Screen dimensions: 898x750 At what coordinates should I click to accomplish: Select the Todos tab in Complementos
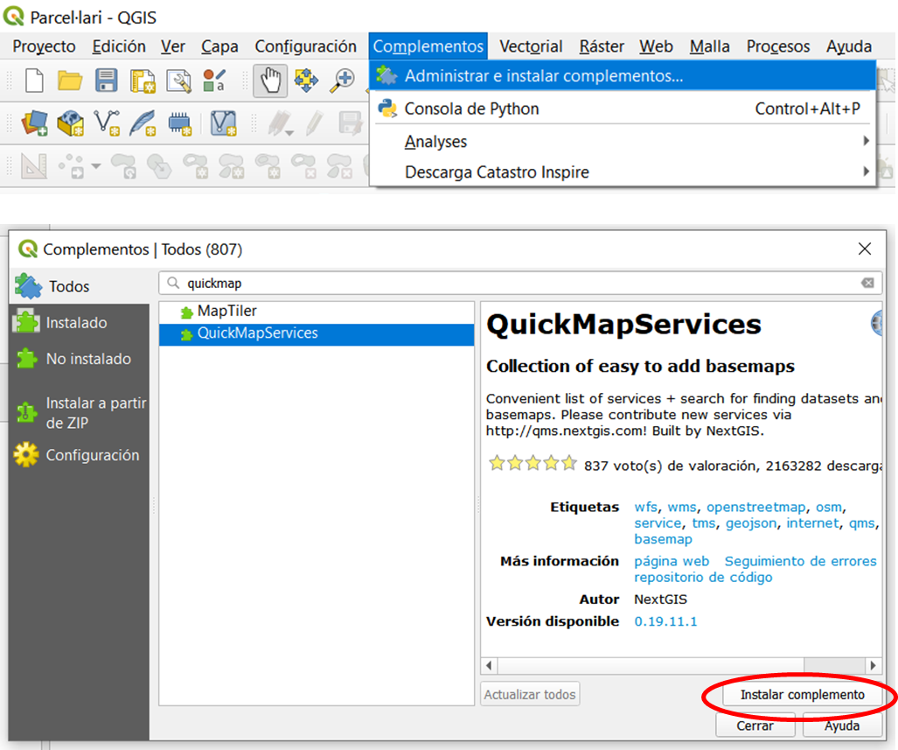tap(79, 285)
